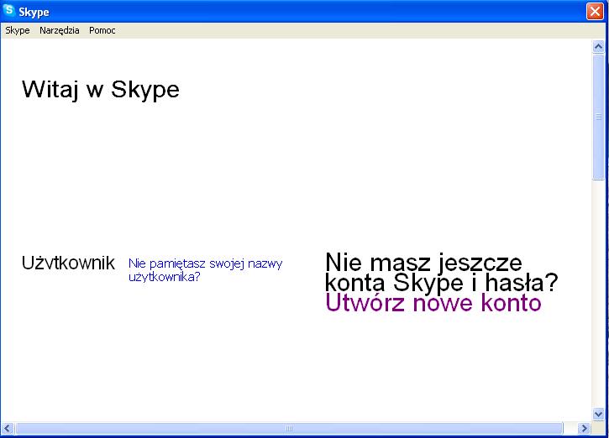
Task: Click the horizontal scrollbar right arrow
Action: 583,428
